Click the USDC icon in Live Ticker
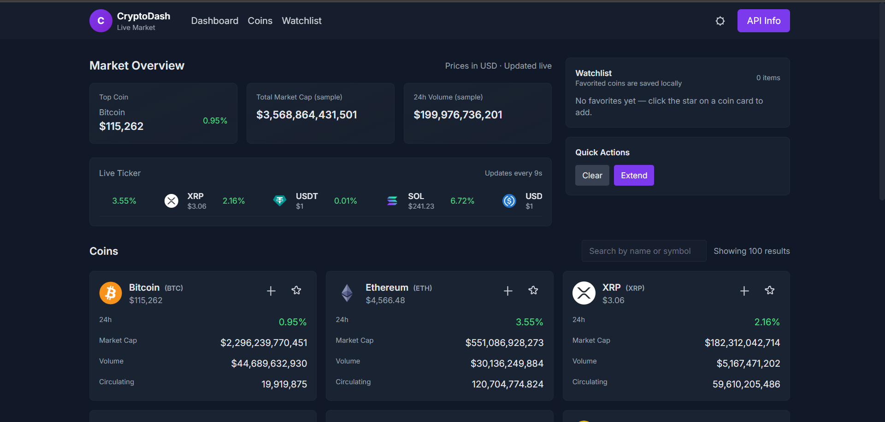The width and height of the screenshot is (885, 422). click(x=509, y=201)
